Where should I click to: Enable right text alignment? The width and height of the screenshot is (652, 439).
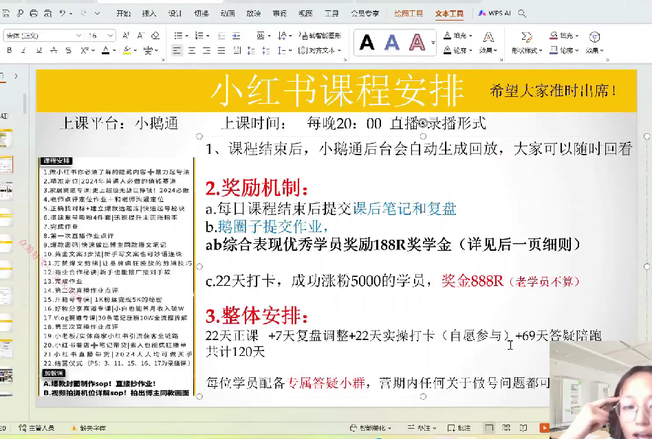point(206,51)
